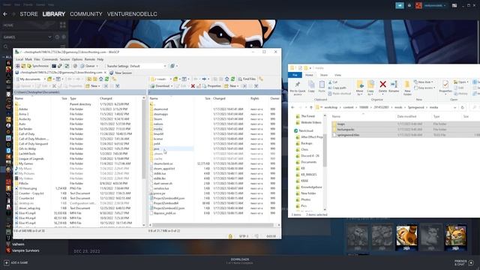Click the red Delete X in WinSCP remote toolbar
The image size is (480, 270).
tap(193, 86)
